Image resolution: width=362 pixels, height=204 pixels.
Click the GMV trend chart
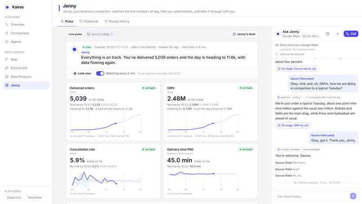pos(203,123)
